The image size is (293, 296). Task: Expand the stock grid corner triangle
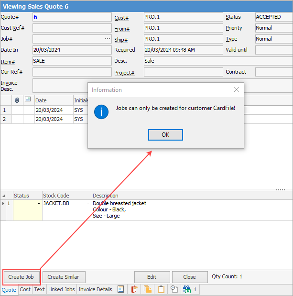4,196
